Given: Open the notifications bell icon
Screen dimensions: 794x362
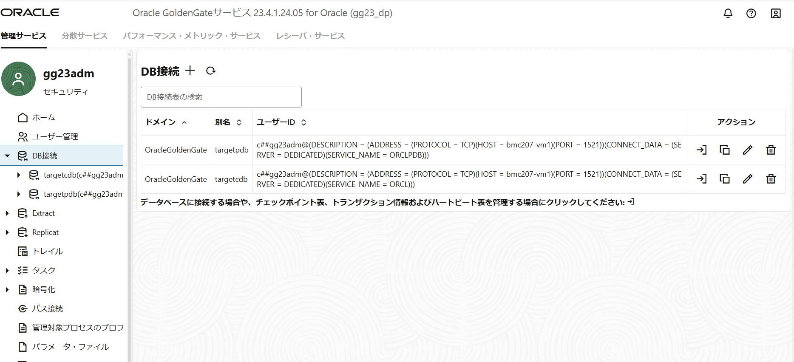Looking at the screenshot, I should (x=728, y=14).
